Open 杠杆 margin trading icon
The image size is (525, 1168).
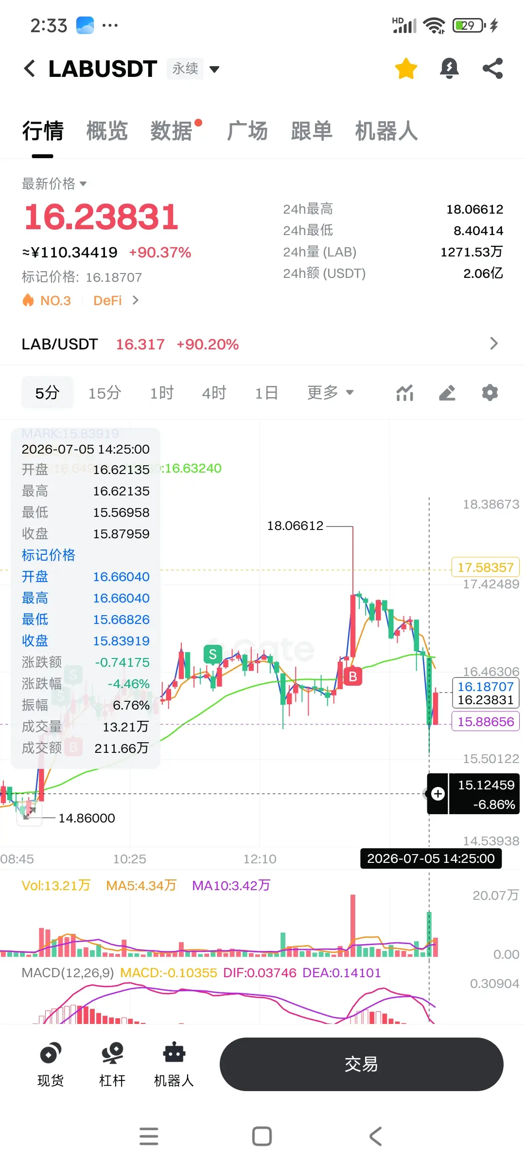(x=112, y=1064)
